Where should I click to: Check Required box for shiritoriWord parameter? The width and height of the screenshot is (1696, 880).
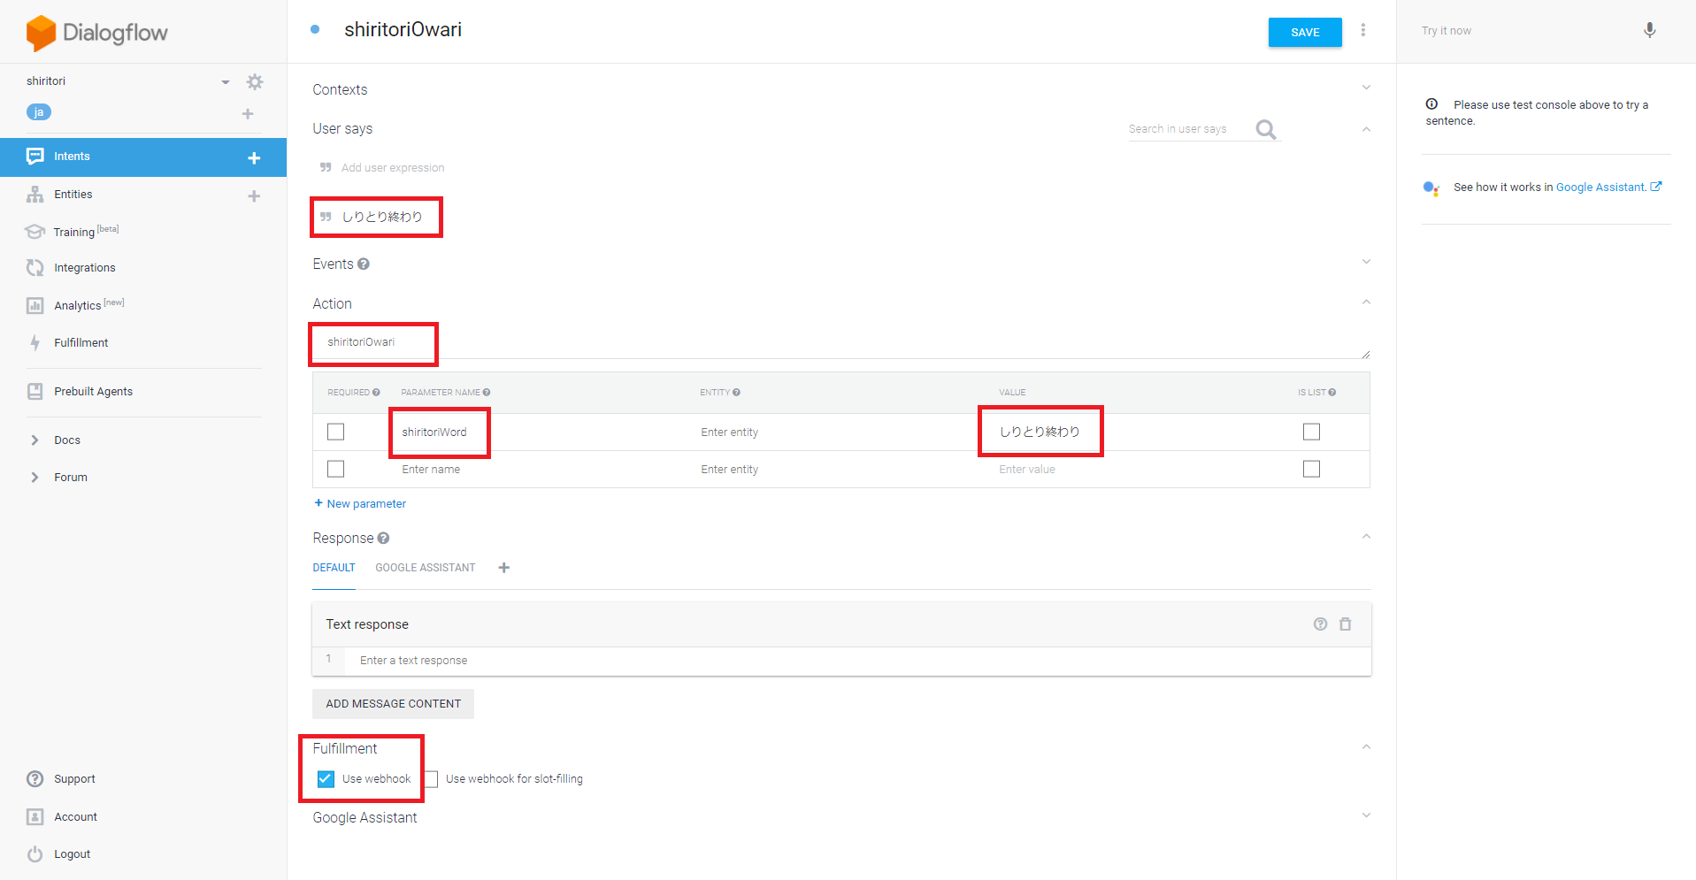[x=335, y=432]
